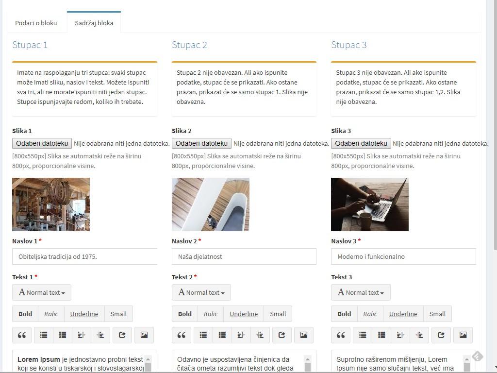The height and width of the screenshot is (373, 497).
Task: Choose a file for Slika 3
Action: [361, 143]
